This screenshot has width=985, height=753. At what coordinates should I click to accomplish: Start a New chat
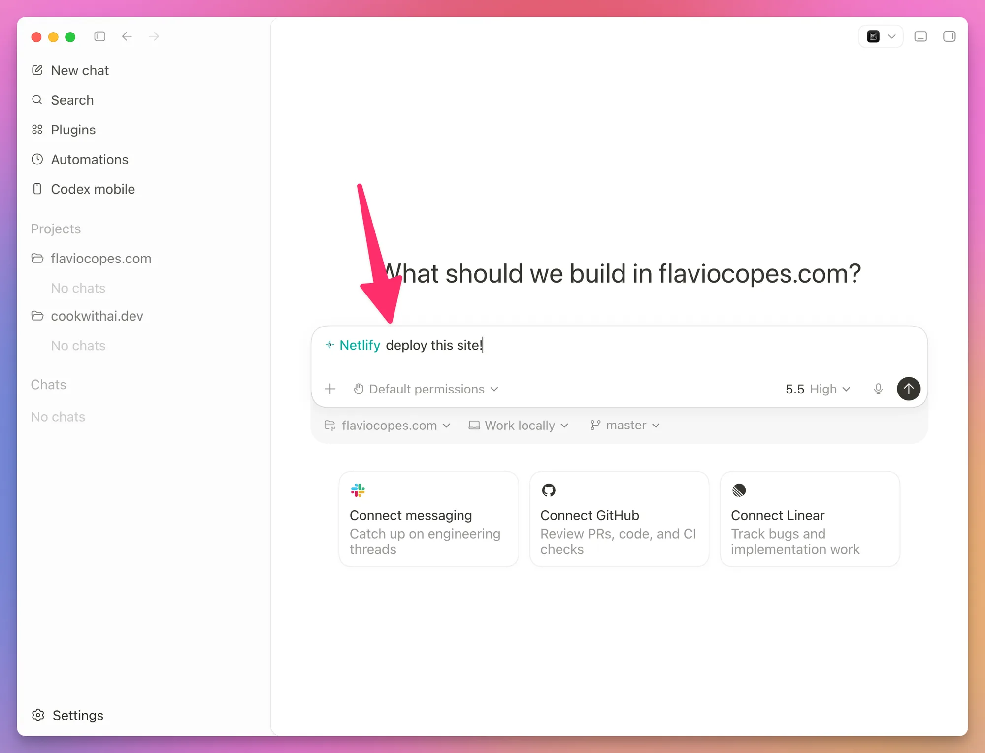click(x=70, y=70)
